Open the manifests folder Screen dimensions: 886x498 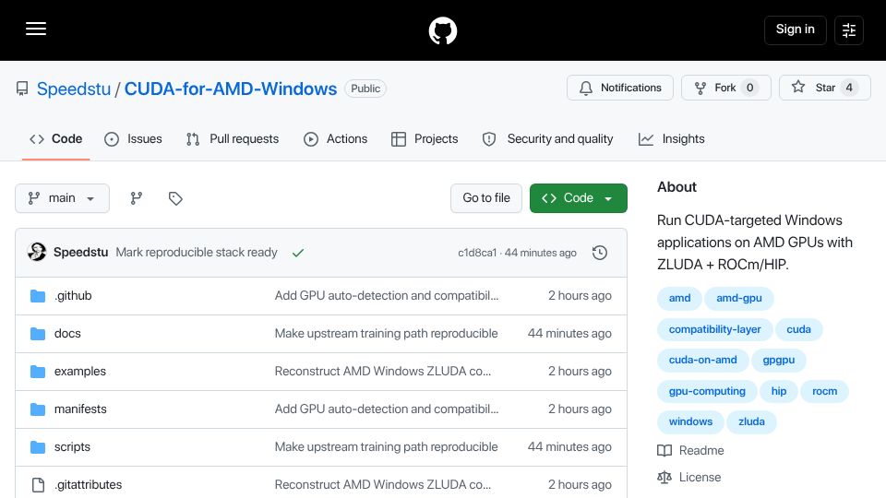coord(80,409)
